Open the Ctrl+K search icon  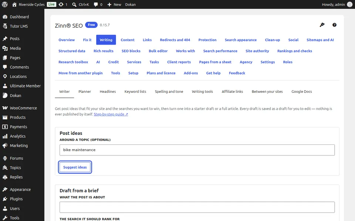74,4
